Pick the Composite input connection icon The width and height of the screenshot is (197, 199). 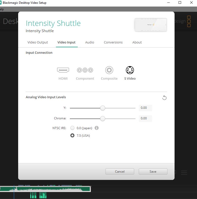109,70
